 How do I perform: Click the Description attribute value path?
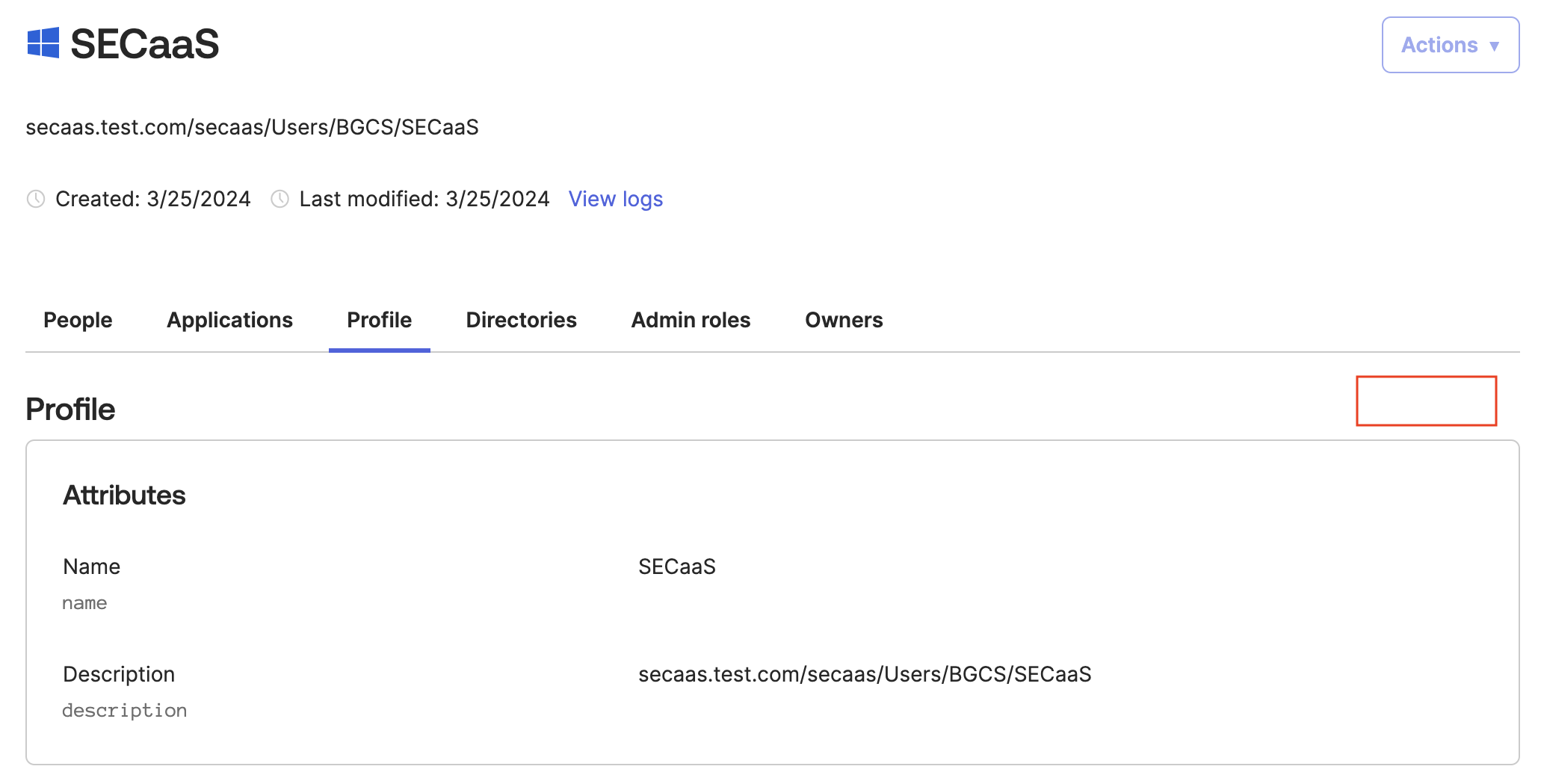pyautogui.click(x=864, y=674)
